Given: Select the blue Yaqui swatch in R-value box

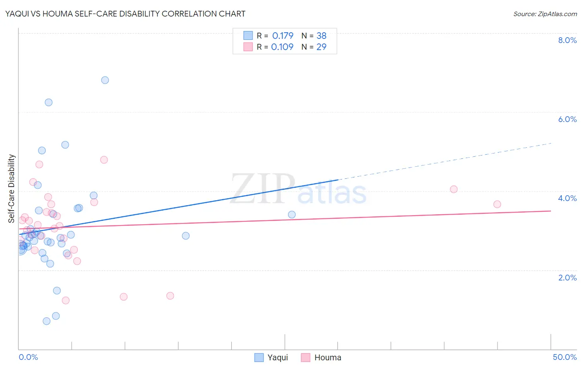Looking at the screenshot, I should click(x=248, y=36).
